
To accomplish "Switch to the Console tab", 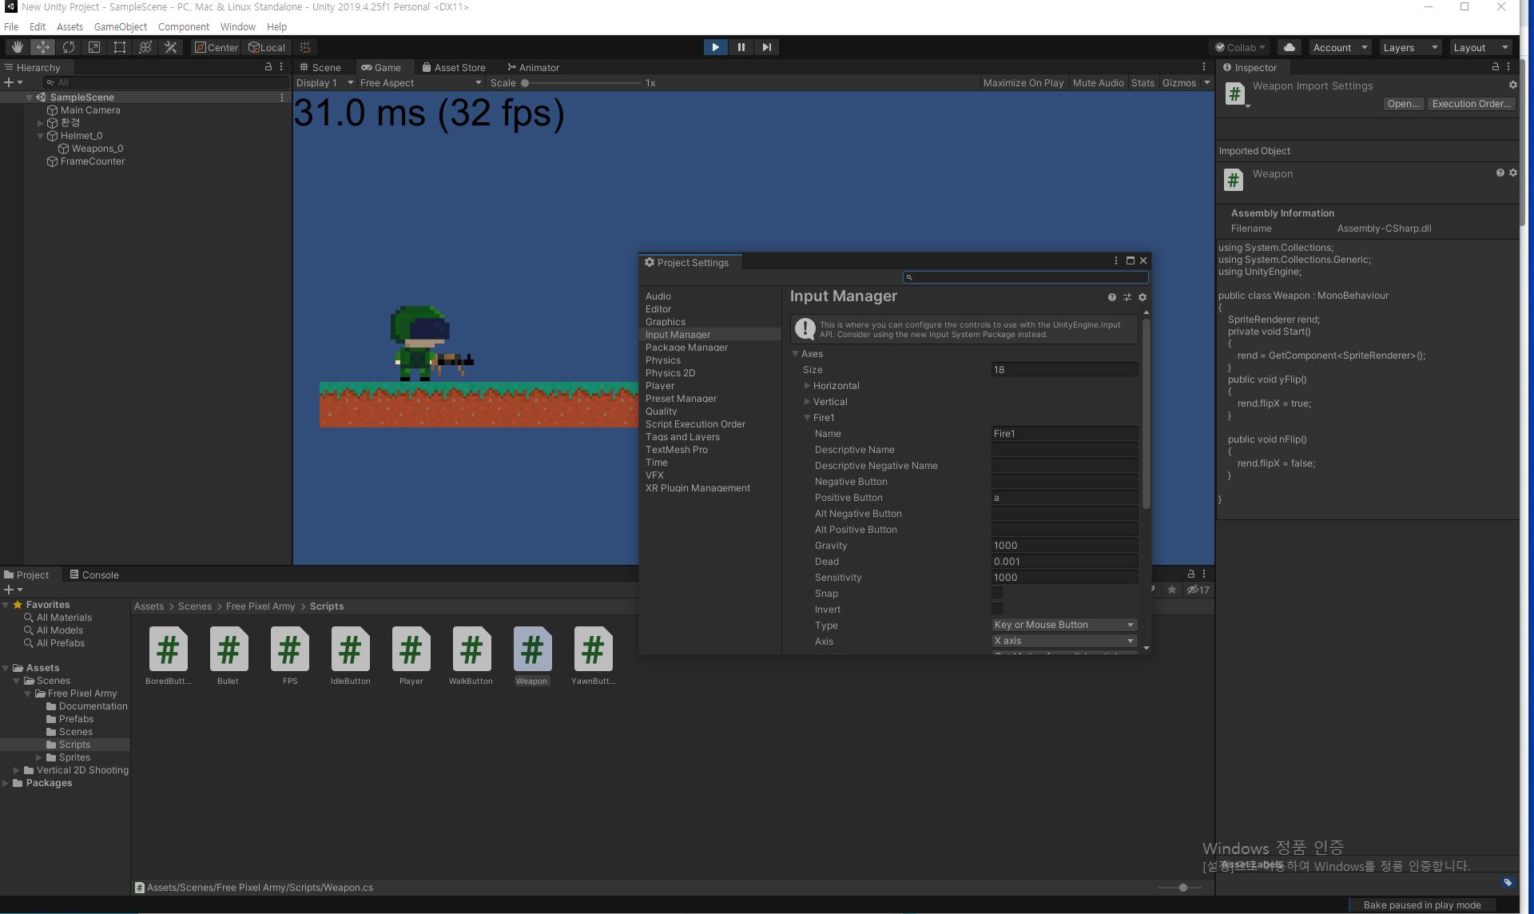I will (x=94, y=574).
